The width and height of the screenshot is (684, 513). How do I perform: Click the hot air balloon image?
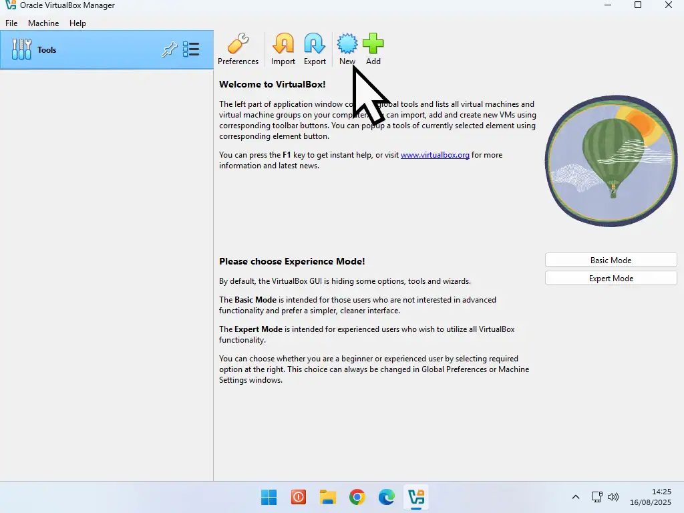pyautogui.click(x=611, y=161)
